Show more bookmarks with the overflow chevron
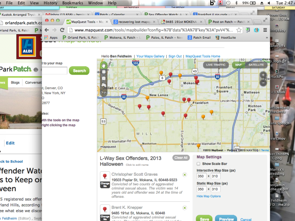Viewport: 295px width, 221px height. (x=267, y=38)
